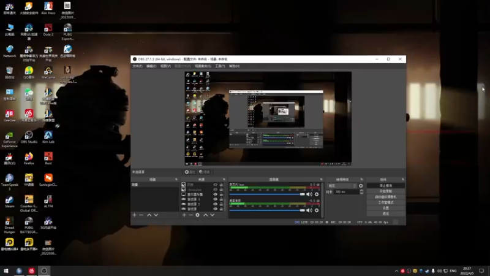Open the WeGame desktop shortcut
The width and height of the screenshot is (490, 276).
tap(48, 73)
